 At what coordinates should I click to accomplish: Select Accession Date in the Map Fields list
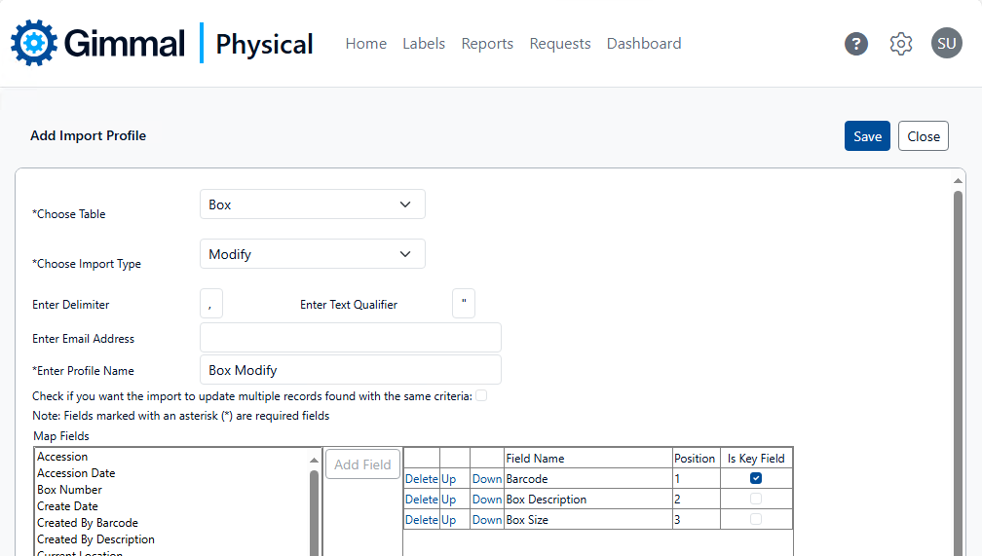76,472
